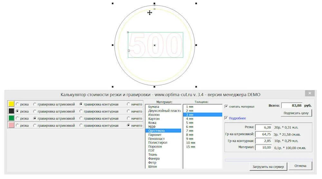
Task: Click 'Гр-ка контурная' cost field
Action: [x=263, y=141]
